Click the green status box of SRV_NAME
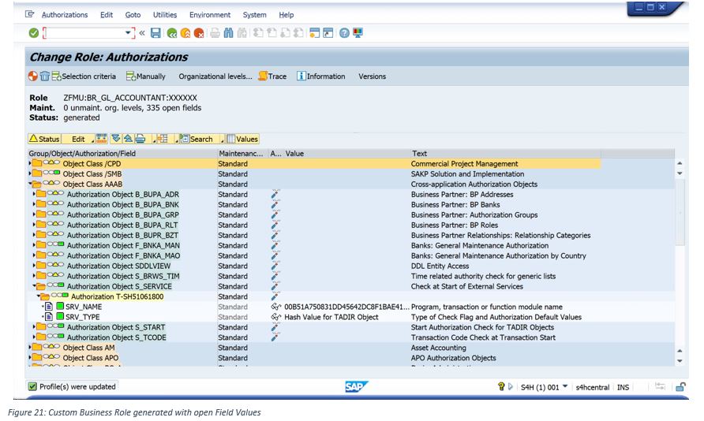 click(60, 307)
